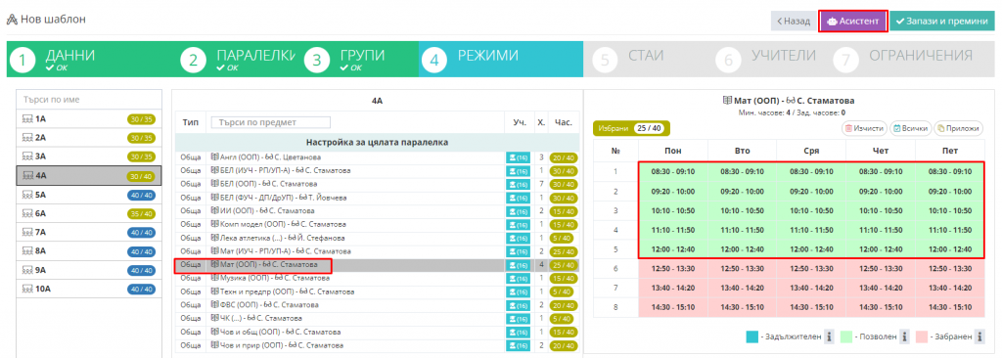Click students icon for БЕЛ (ООП) row
The width and height of the screenshot is (1002, 358).
click(519, 184)
